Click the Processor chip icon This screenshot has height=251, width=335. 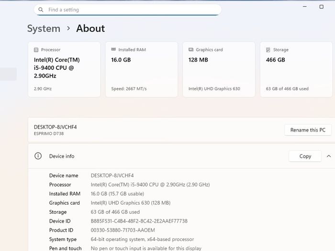click(x=36, y=50)
